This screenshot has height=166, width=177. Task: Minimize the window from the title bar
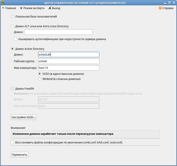pos(165,2)
